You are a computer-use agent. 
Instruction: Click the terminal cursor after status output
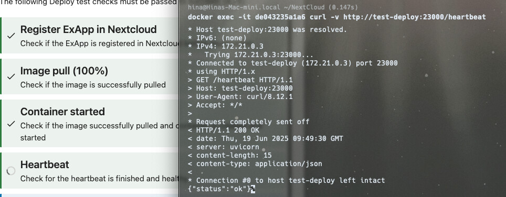click(x=254, y=189)
